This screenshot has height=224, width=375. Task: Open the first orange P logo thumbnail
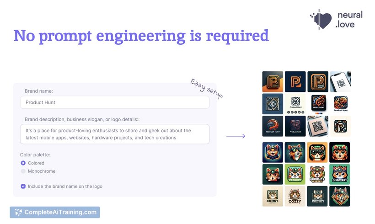(273, 81)
